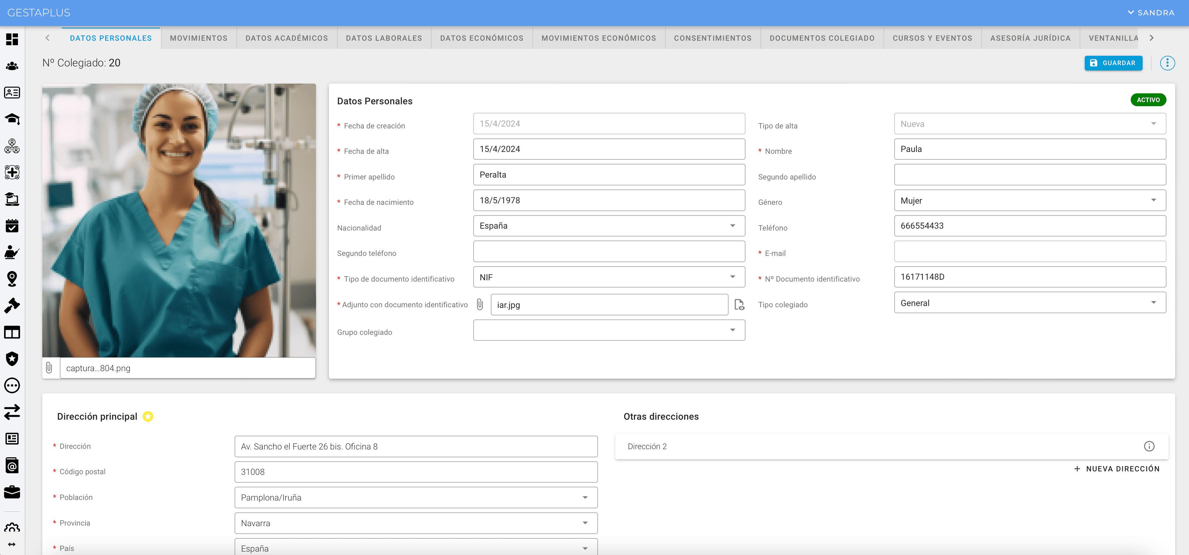Open the dashboard icon in sidebar

click(x=12, y=39)
